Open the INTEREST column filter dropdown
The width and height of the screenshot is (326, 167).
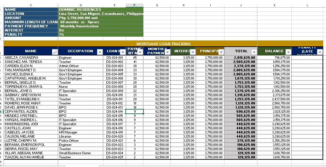(193, 52)
